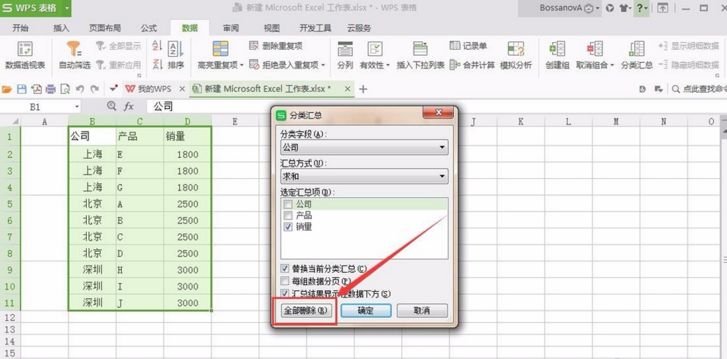
Task: Uncheck the 销量 summary item
Action: (x=288, y=227)
